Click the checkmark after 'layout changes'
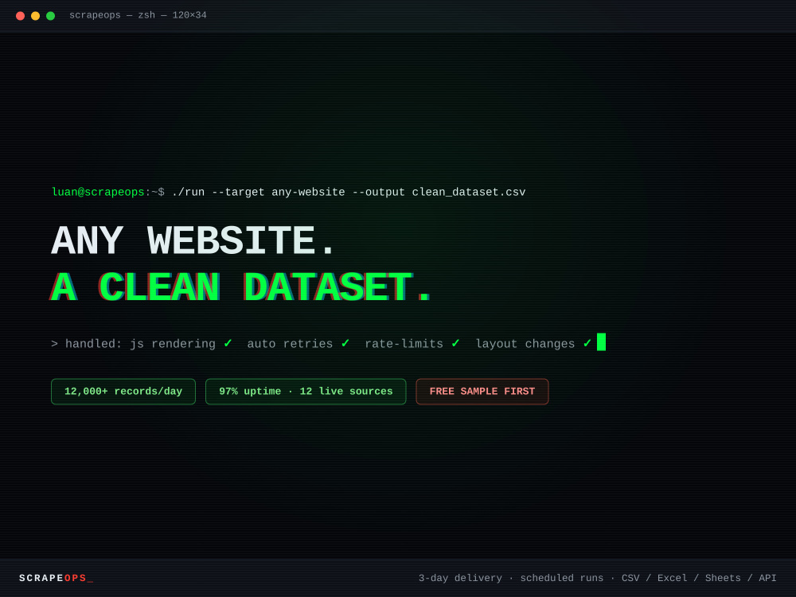This screenshot has width=796, height=597. pos(587,343)
